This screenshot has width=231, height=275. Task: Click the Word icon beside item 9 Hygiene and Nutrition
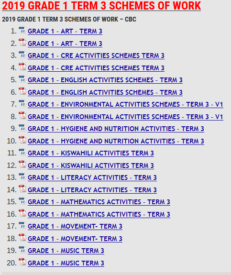[22, 128]
